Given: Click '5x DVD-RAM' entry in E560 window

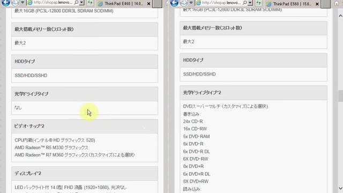Looking at the screenshot, I should click(196, 137).
